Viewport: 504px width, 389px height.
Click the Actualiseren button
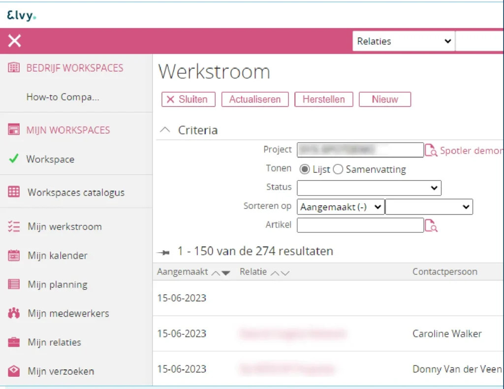click(x=254, y=99)
